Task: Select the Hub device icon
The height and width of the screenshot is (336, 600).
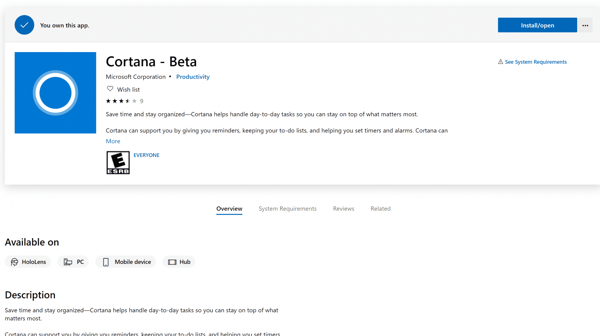Action: tap(172, 262)
